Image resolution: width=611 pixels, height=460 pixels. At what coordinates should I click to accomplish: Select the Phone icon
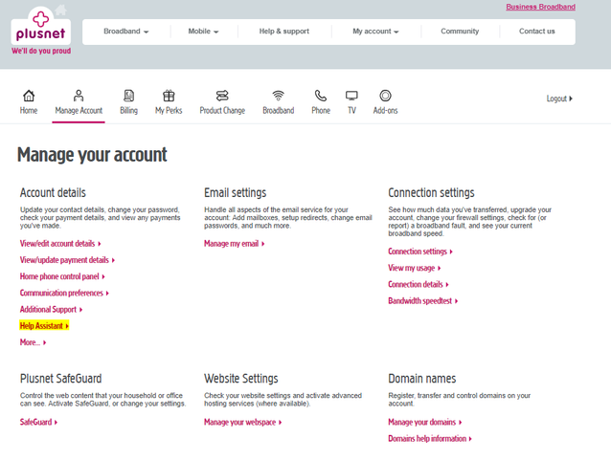click(x=321, y=96)
